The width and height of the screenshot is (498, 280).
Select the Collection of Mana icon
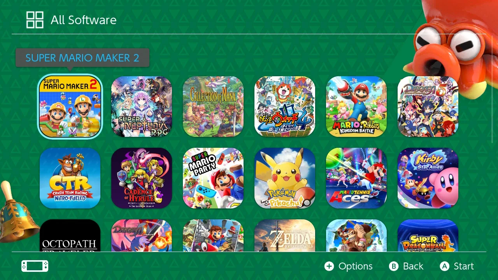213,106
